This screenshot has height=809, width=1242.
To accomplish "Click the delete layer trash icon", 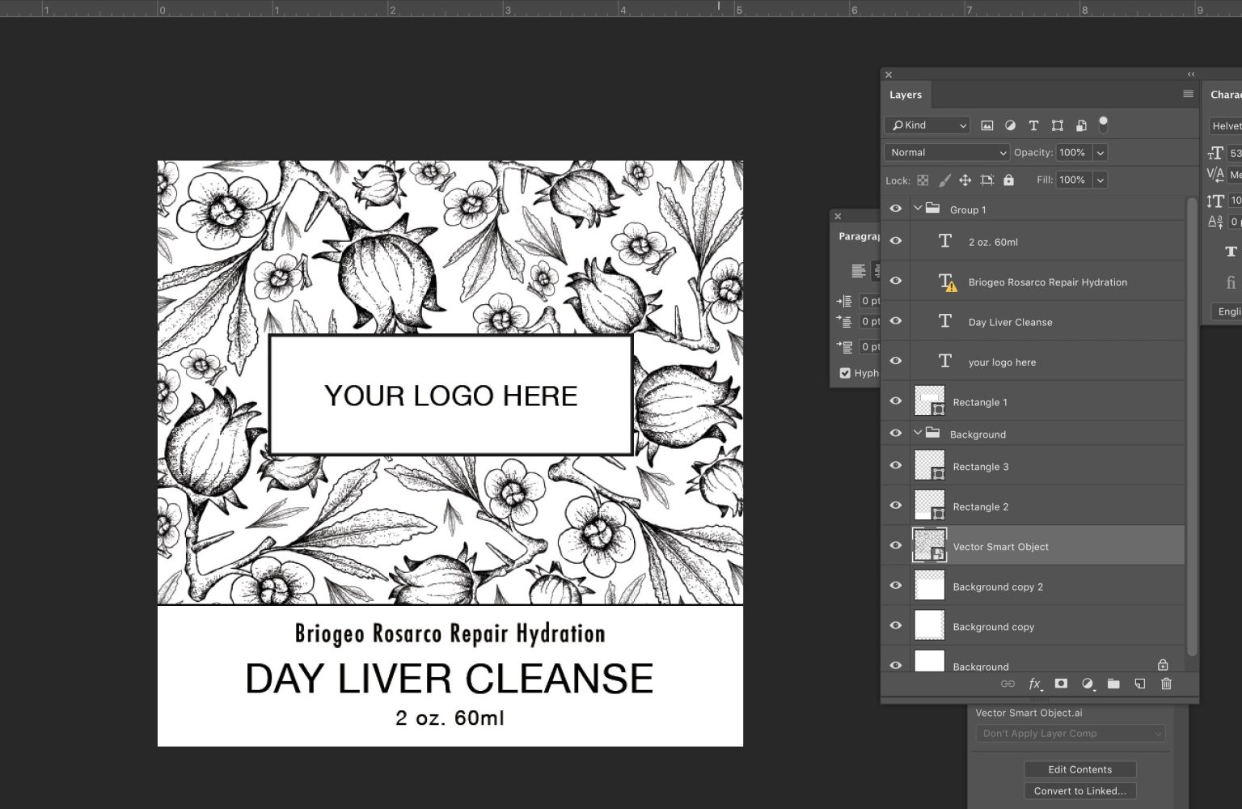I will point(1166,684).
